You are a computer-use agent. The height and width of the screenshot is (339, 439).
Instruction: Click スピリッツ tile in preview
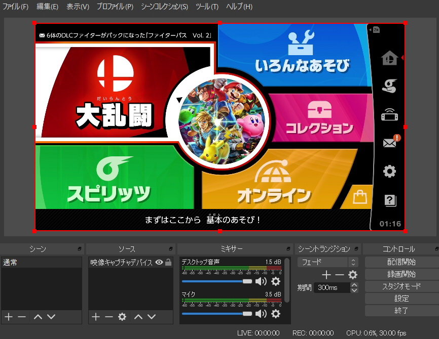(115, 178)
